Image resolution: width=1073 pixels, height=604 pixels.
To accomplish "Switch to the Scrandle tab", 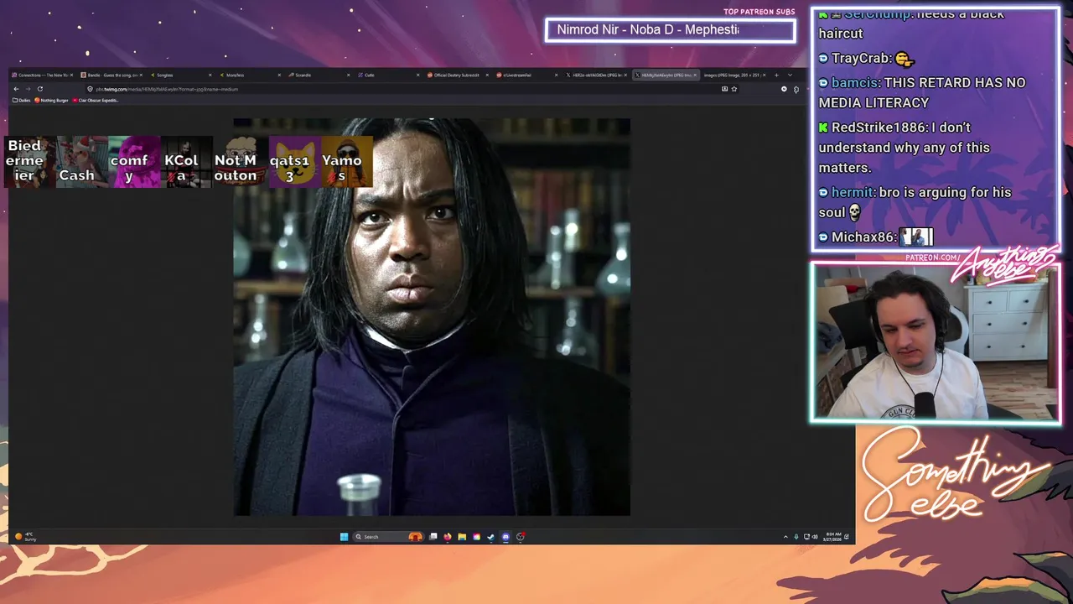I will point(319,75).
